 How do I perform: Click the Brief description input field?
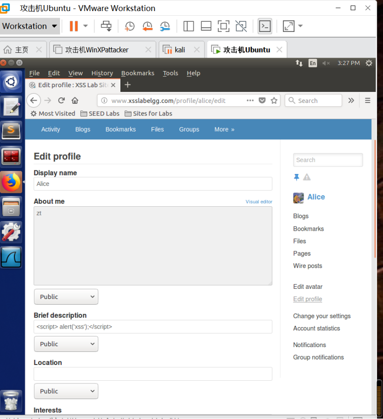click(x=153, y=327)
